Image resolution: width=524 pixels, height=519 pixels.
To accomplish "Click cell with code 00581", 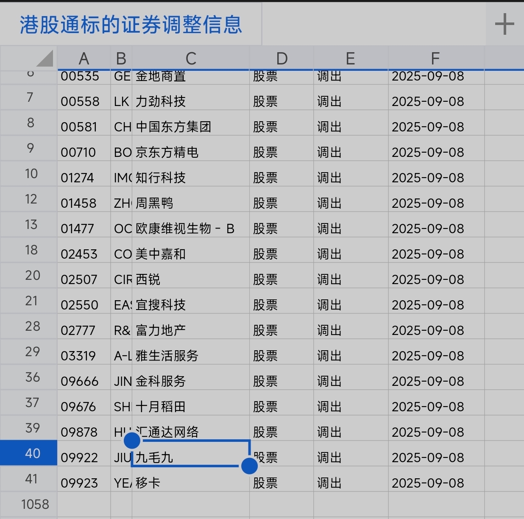I will coord(84,123).
